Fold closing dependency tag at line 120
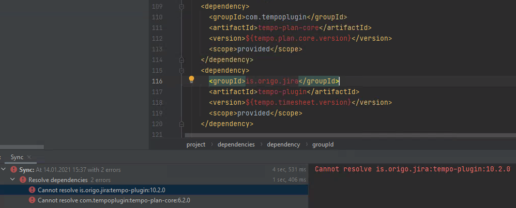Image resolution: width=516 pixels, height=208 pixels. (x=181, y=124)
